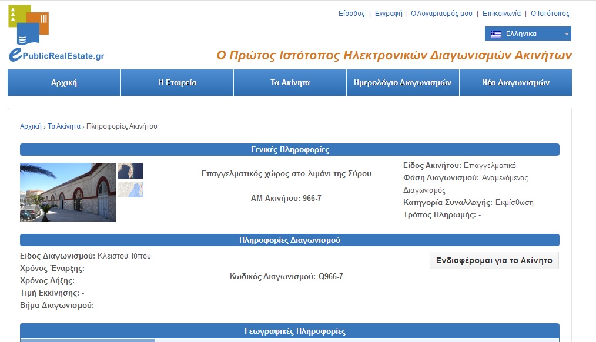Go to Ο Λογαριασμός μου
The width and height of the screenshot is (596, 342).
click(441, 14)
